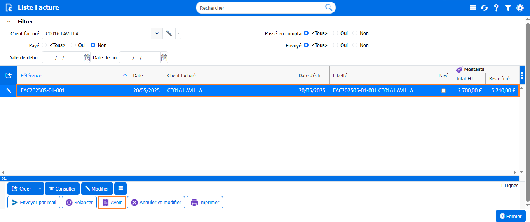Click add-row icon in table header corner
Screen dimensions: 530x222
9,75
